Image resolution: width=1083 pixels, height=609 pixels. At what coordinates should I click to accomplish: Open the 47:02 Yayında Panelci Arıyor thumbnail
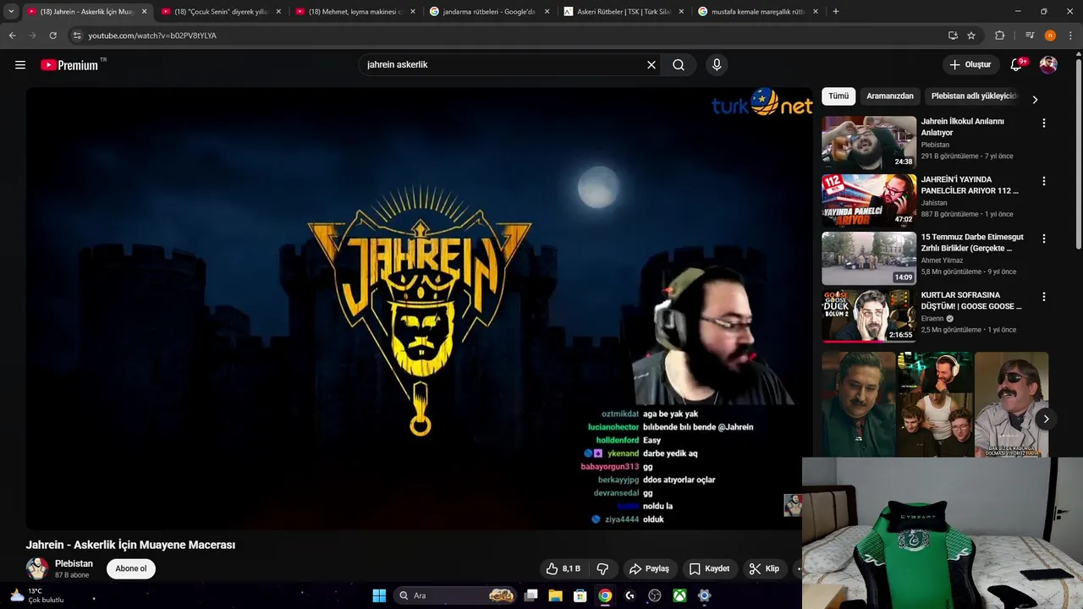869,200
